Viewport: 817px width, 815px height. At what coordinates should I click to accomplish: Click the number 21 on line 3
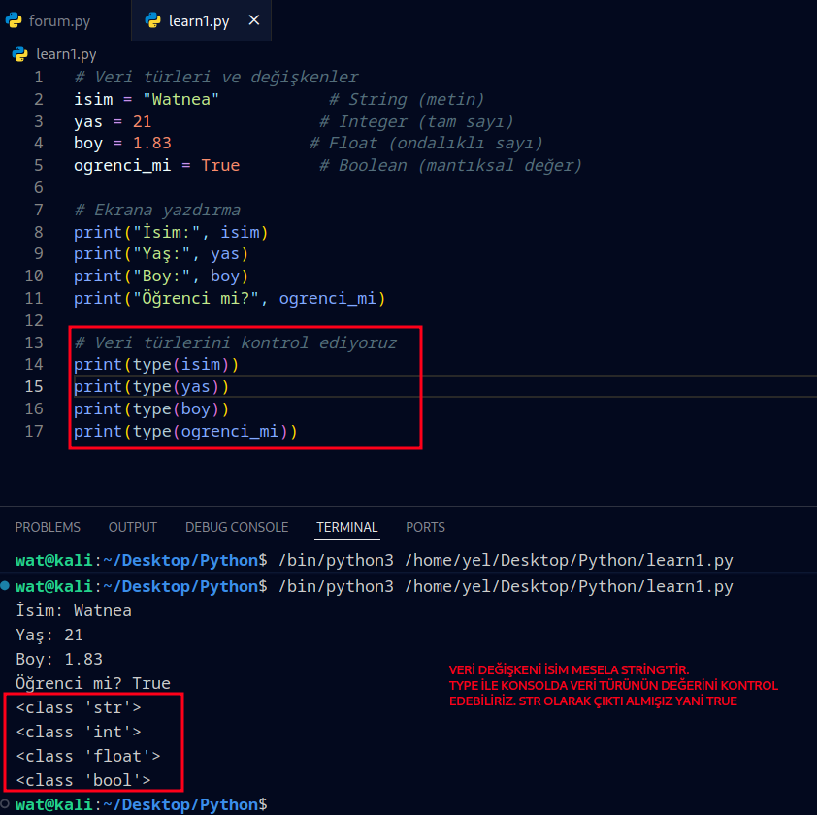coord(142,122)
